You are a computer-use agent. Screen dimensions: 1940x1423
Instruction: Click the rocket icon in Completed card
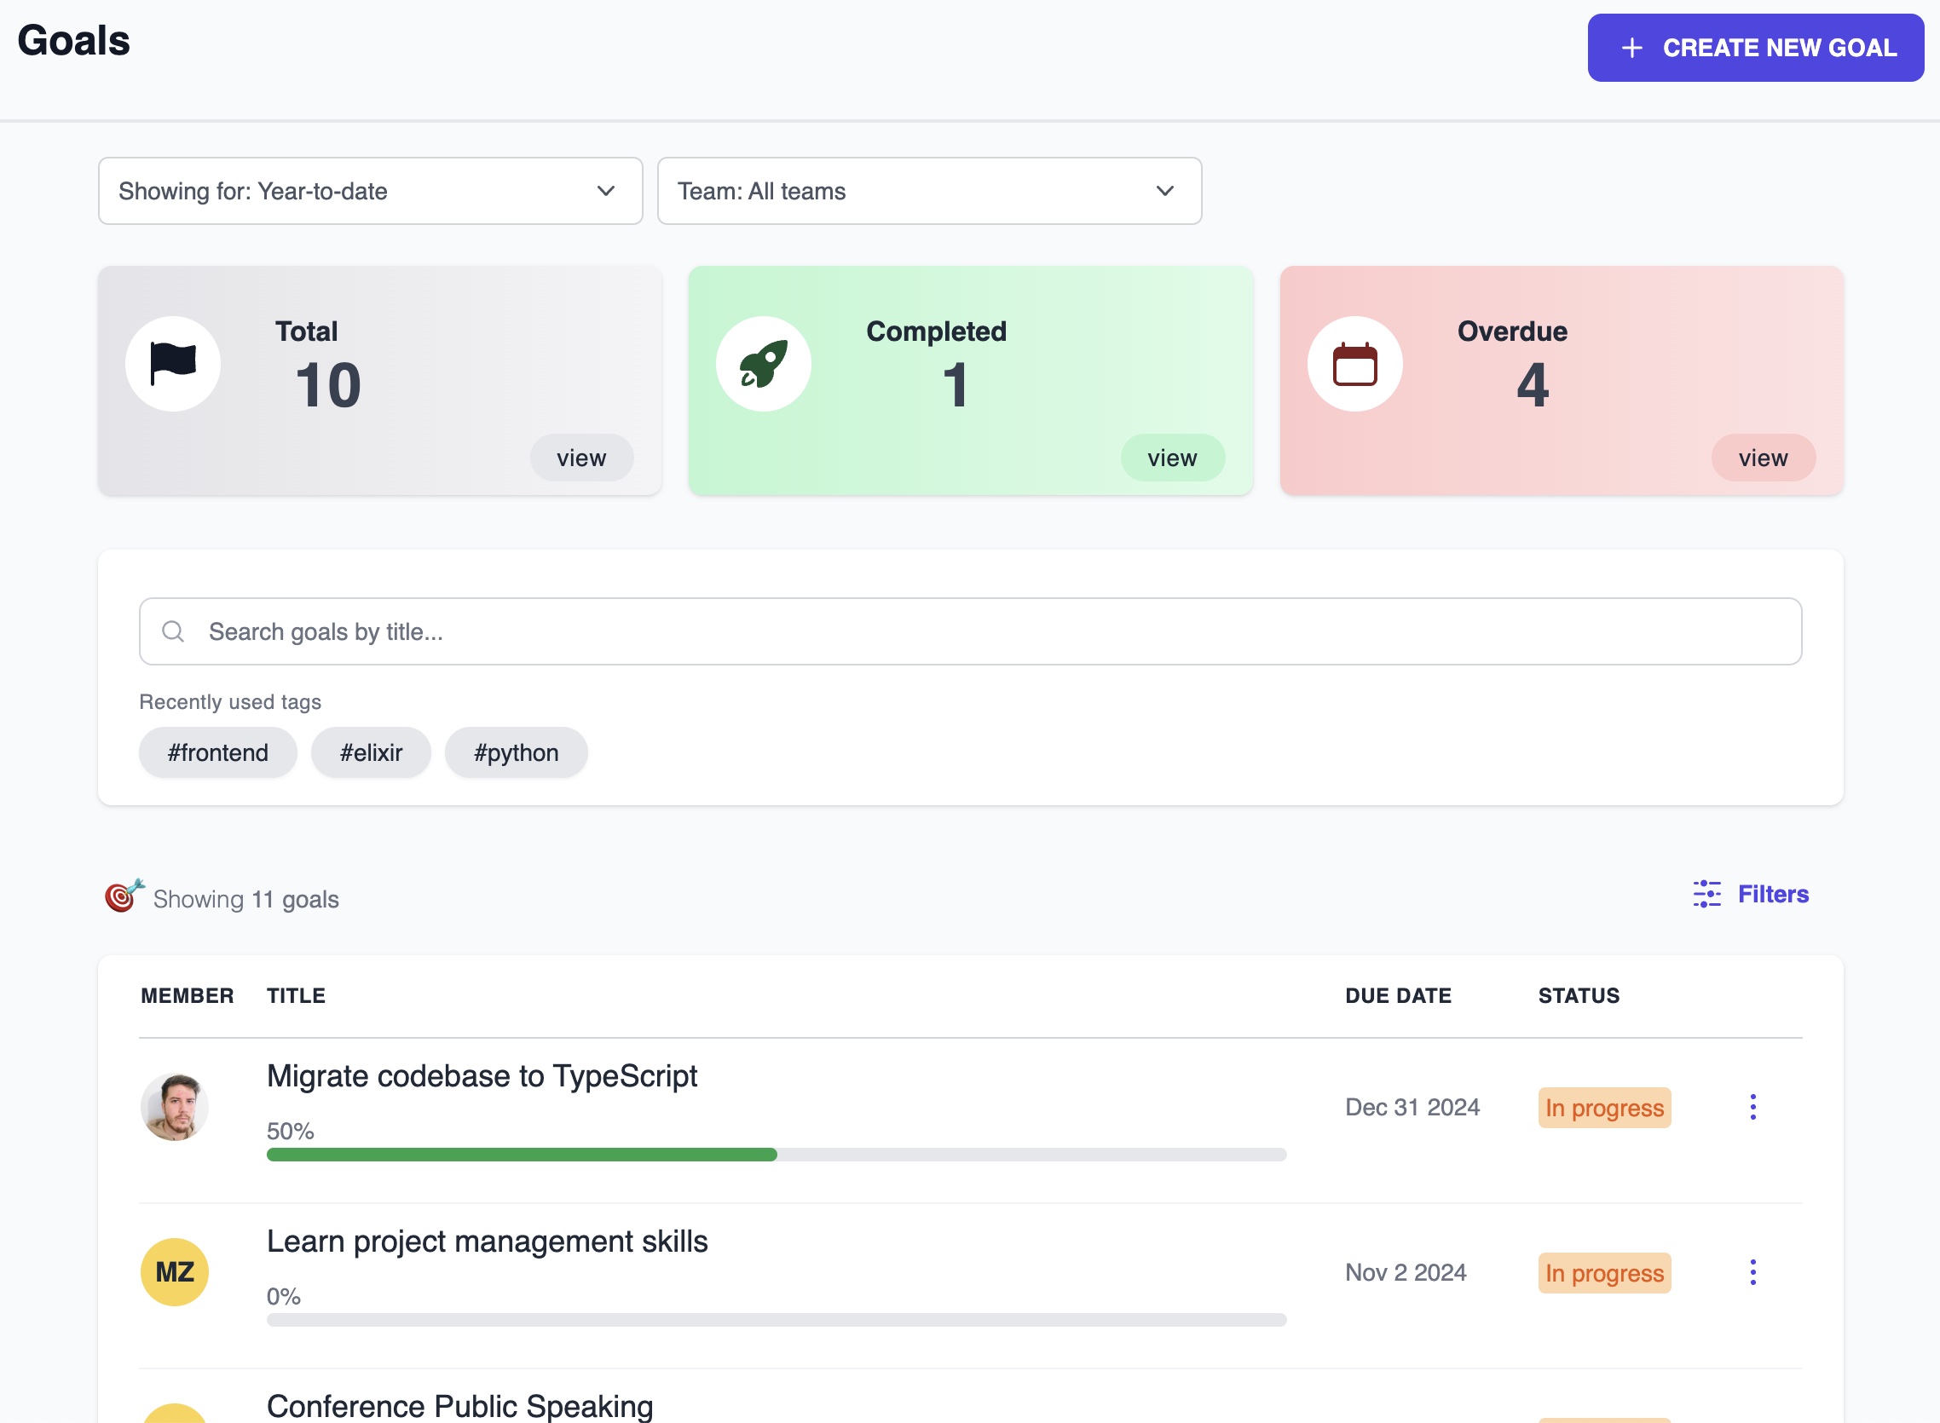coord(763,364)
